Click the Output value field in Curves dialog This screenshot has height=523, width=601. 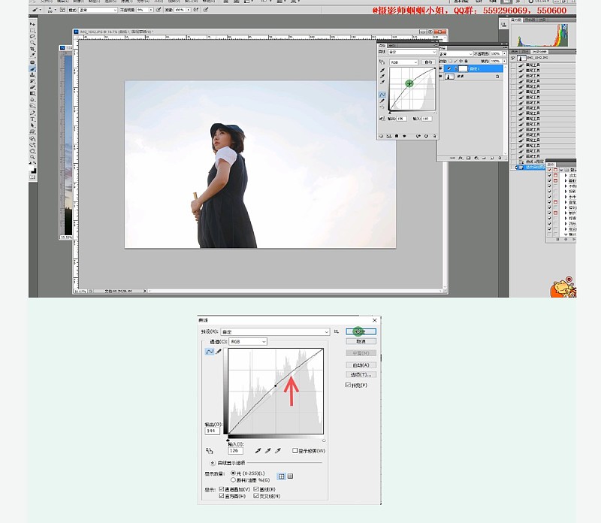(x=213, y=431)
